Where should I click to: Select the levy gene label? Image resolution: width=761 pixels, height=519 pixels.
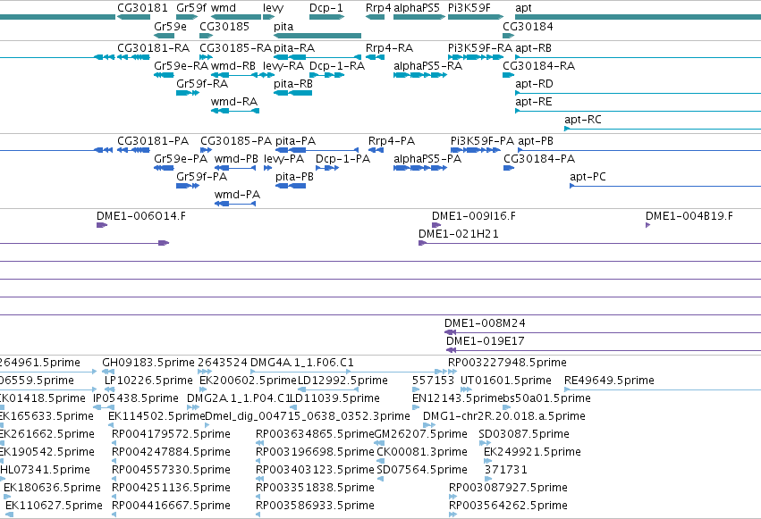[274, 8]
